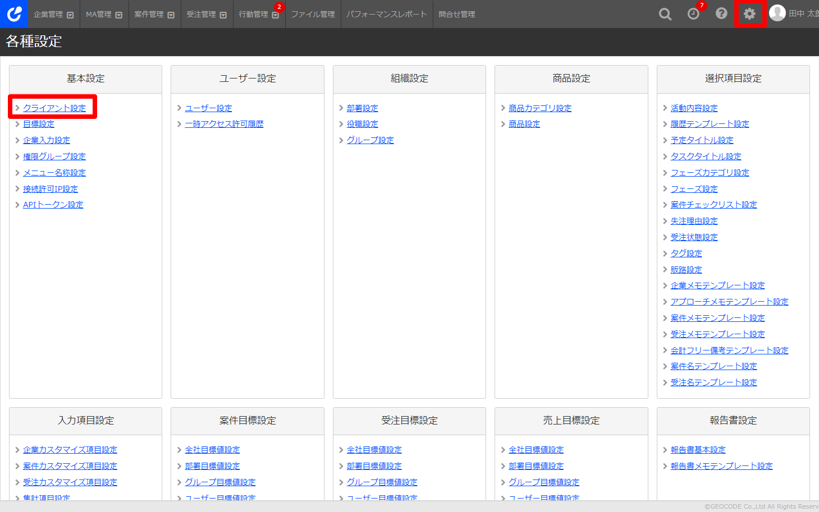This screenshot has width=819, height=512.
Task: Open the ユーザー設定 link
Action: 208,108
